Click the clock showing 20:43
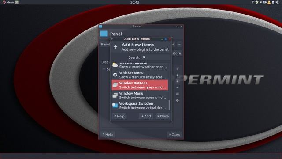This screenshot has width=282, height=159. [x=135, y=2]
